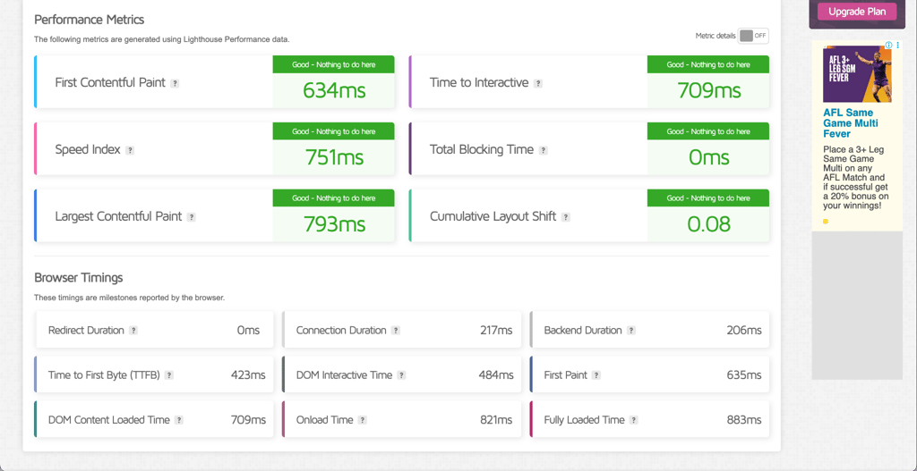Open help icon beside Time to Interactive
The height and width of the screenshot is (471, 917).
point(538,83)
